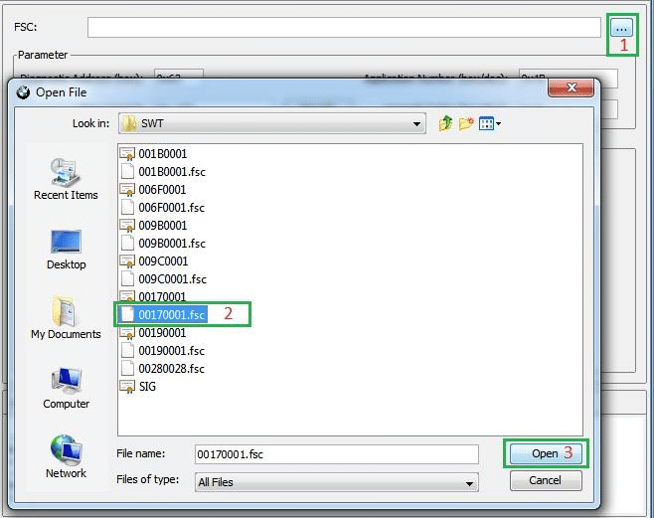Open Network location
Screen dimensions: 654x518
click(x=66, y=457)
